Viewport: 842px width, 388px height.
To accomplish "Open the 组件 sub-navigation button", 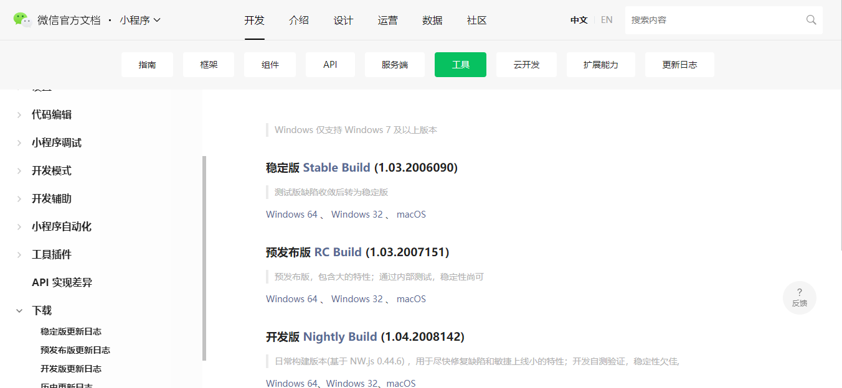I will [270, 65].
